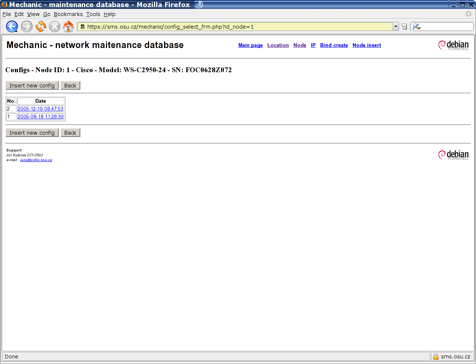This screenshot has width=476, height=364.
Task: Expand the URL history dropdown arrow
Action: [396, 27]
